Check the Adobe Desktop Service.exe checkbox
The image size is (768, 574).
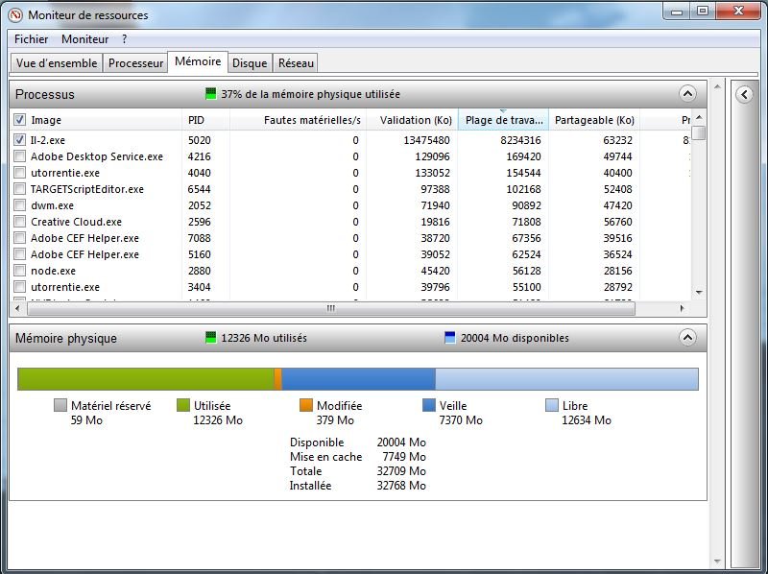[x=20, y=156]
